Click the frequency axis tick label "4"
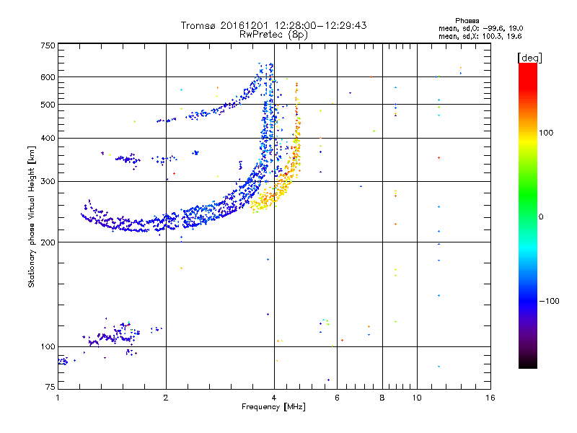Screen dimensions: 577x433 pyautogui.click(x=274, y=398)
